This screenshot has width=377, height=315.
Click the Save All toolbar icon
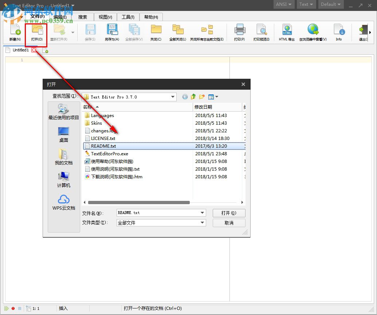click(134, 32)
